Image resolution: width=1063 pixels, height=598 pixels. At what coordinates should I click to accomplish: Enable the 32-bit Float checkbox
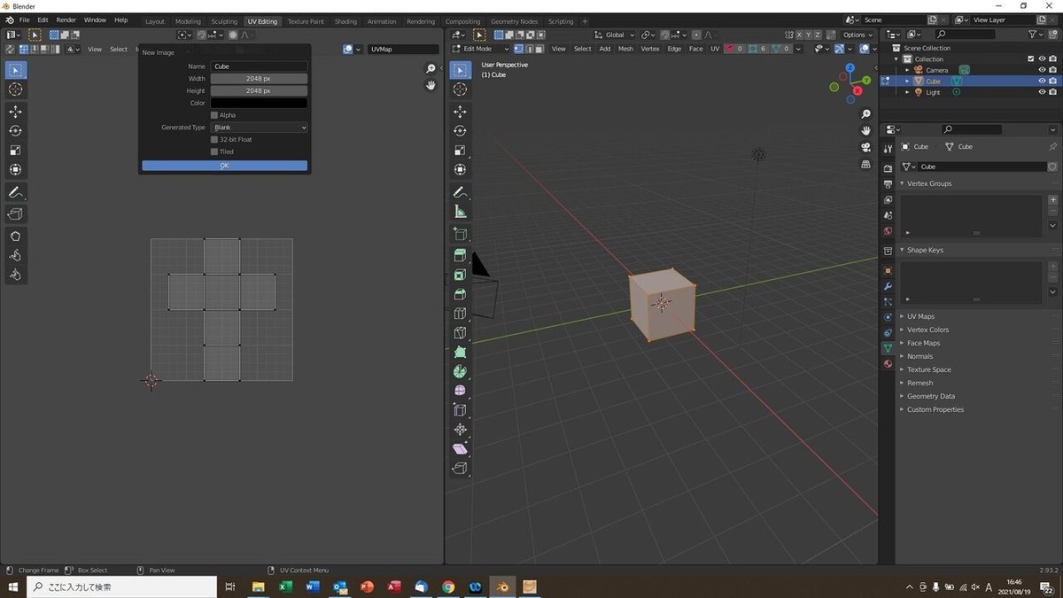pyautogui.click(x=214, y=139)
